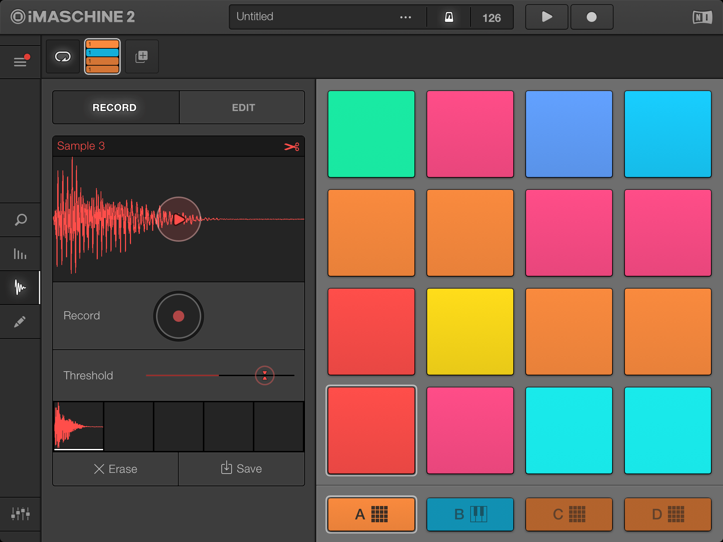Select the stacked pattern scene thumbnail

click(102, 56)
